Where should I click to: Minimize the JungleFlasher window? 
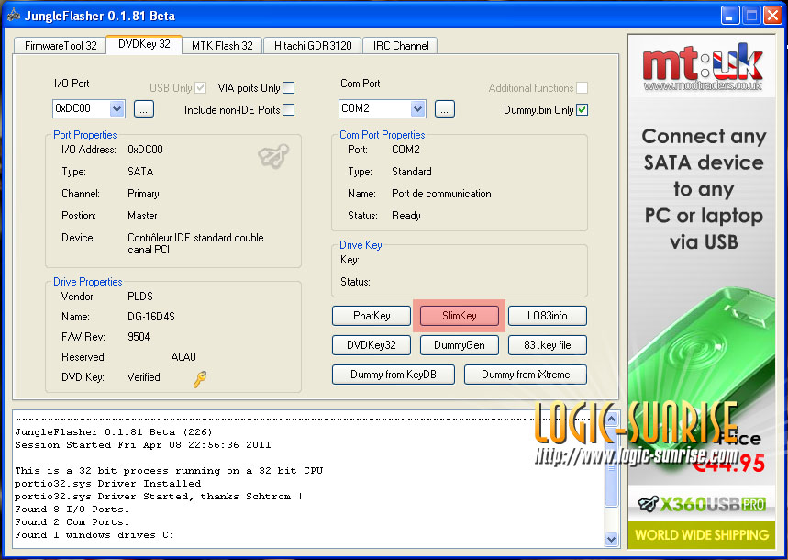point(729,15)
